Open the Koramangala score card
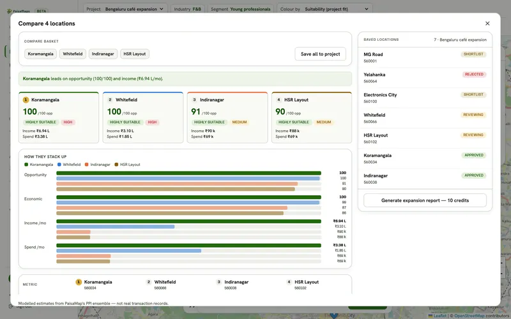Image resolution: width=511 pixels, height=319 pixels. tap(59, 117)
